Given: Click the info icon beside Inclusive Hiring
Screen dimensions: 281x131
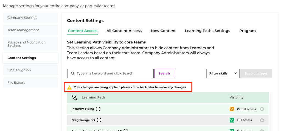Looking at the screenshot, I should click(98, 109).
